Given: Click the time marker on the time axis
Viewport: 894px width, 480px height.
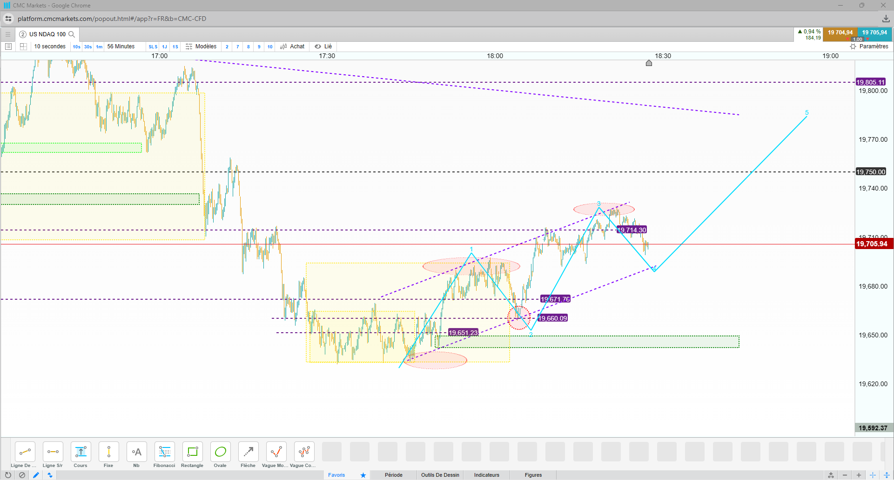Looking at the screenshot, I should 649,63.
